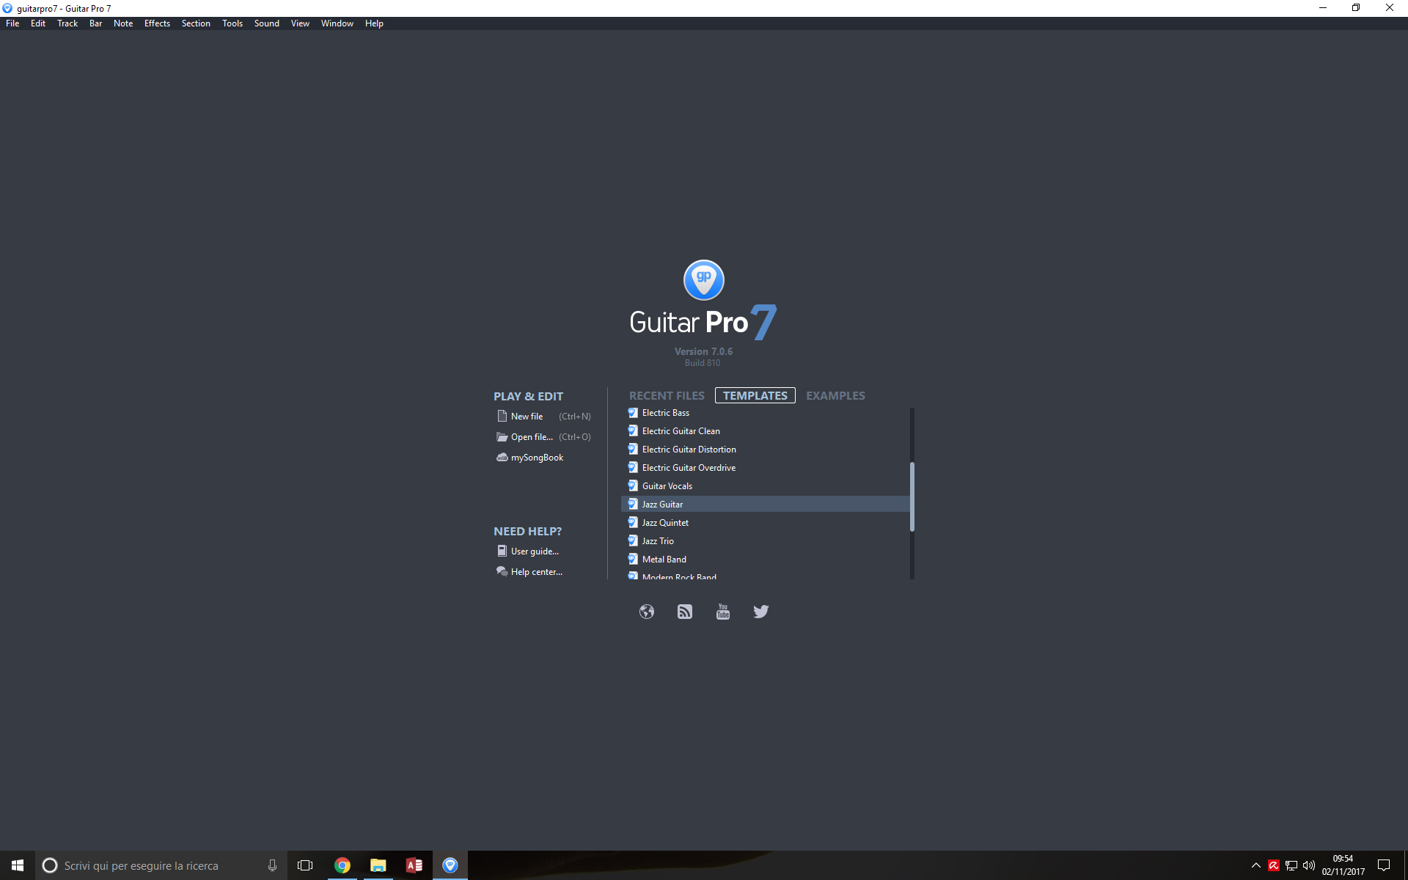Switch to the Recent Files tab
The width and height of the screenshot is (1408, 880).
666,396
